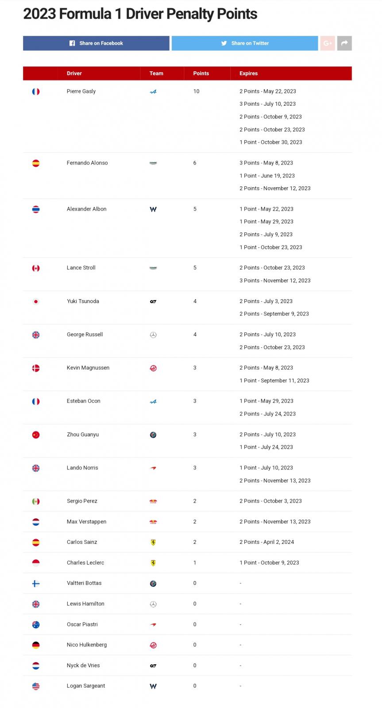The height and width of the screenshot is (708, 382).
Task: Click the Google Plus share icon
Action: (328, 43)
